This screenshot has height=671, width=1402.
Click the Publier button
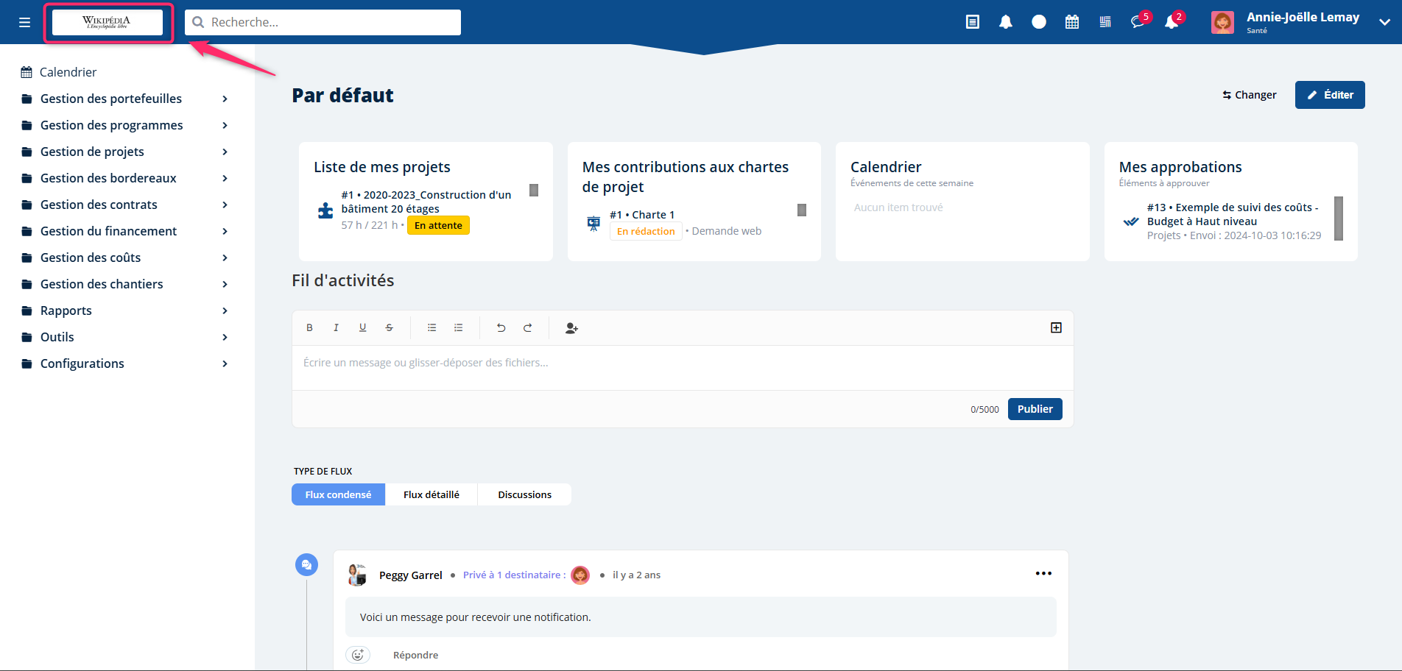[1035, 409]
